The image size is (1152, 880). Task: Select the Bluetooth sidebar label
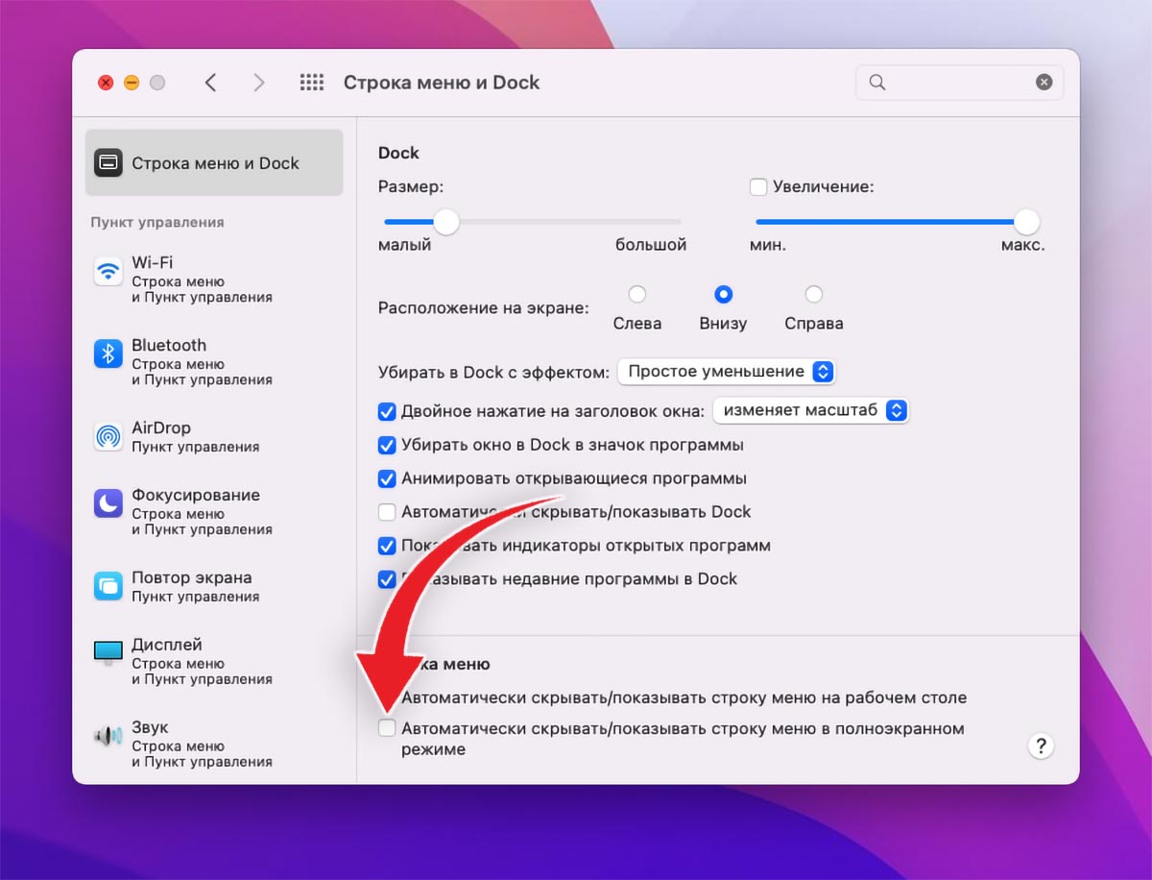click(169, 345)
